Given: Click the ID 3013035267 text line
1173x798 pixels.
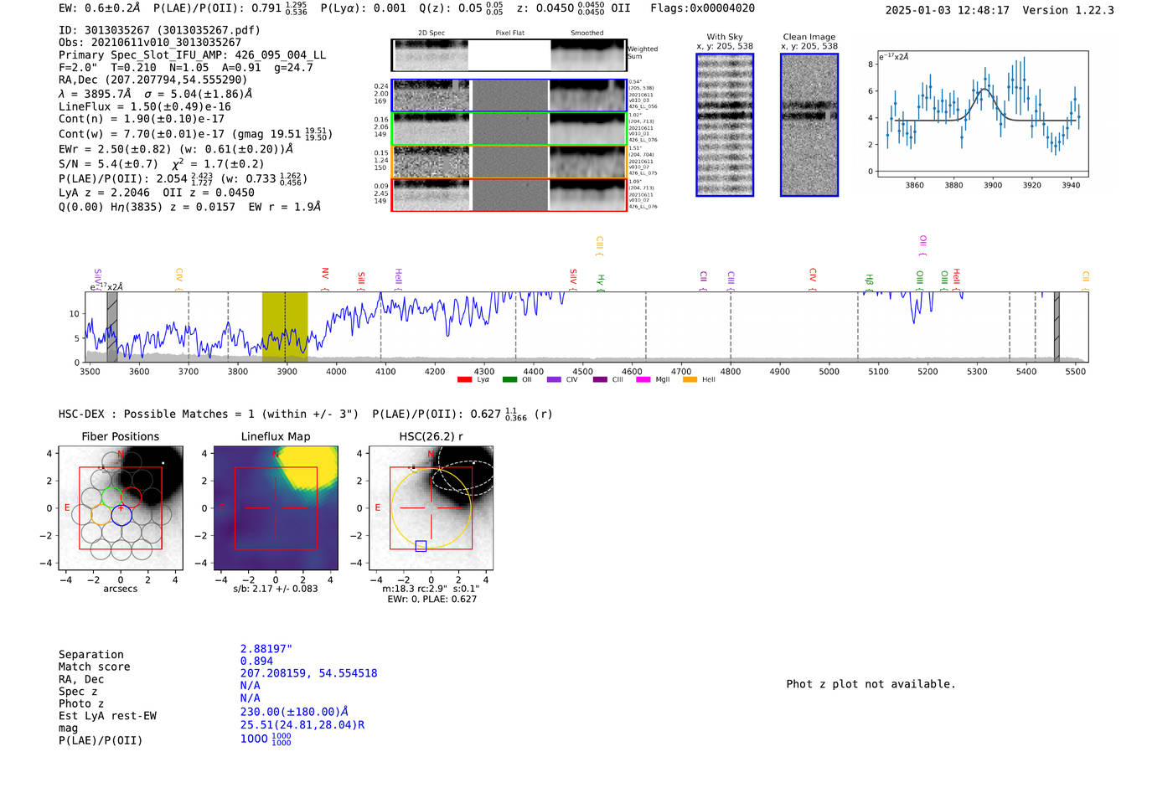Looking at the screenshot, I should tap(159, 30).
